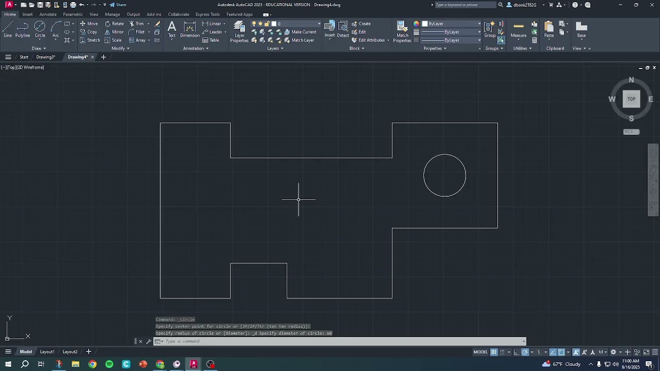Toggle MODEL space button in status bar
660x371 pixels.
point(481,352)
